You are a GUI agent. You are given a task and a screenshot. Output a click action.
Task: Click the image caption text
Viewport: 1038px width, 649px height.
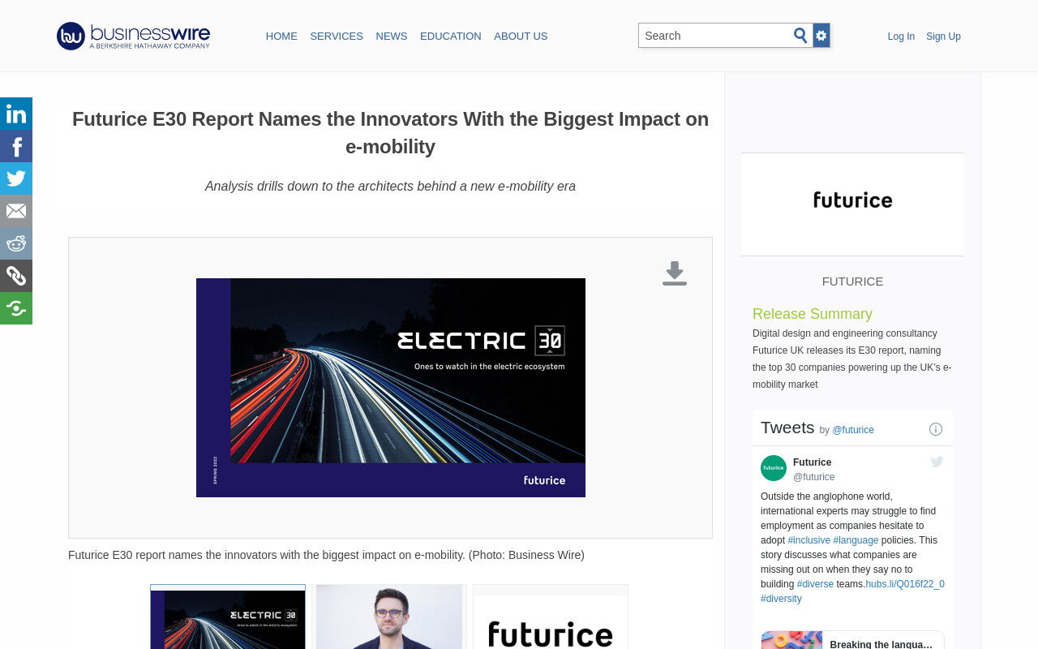[x=326, y=555]
